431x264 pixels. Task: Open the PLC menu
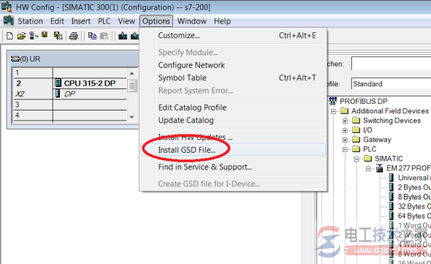(x=104, y=21)
